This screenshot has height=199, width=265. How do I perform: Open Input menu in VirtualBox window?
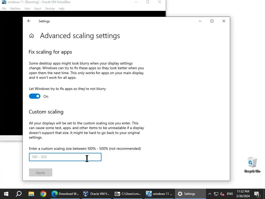coord(38,9)
